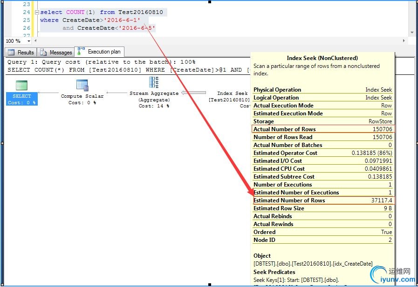
Task: Click the Index Seek (NonClustered) tooltip title
Action: tap(322, 58)
